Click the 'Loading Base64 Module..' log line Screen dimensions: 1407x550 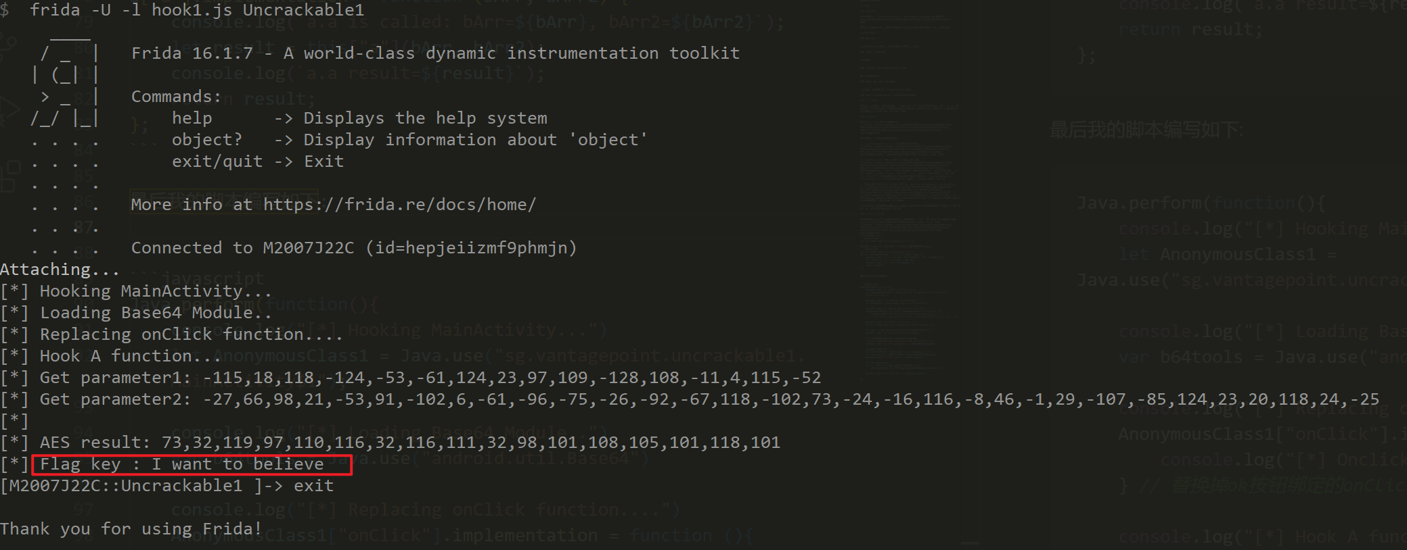click(x=156, y=313)
